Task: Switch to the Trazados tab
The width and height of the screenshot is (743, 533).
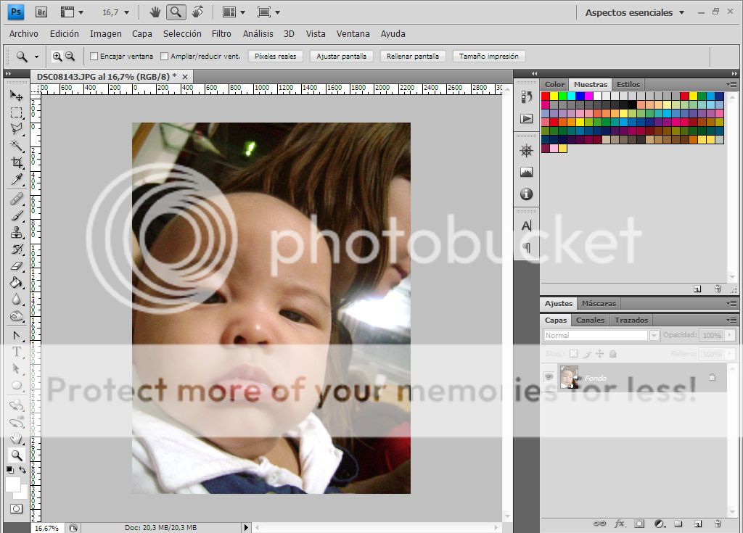Action: tap(631, 321)
